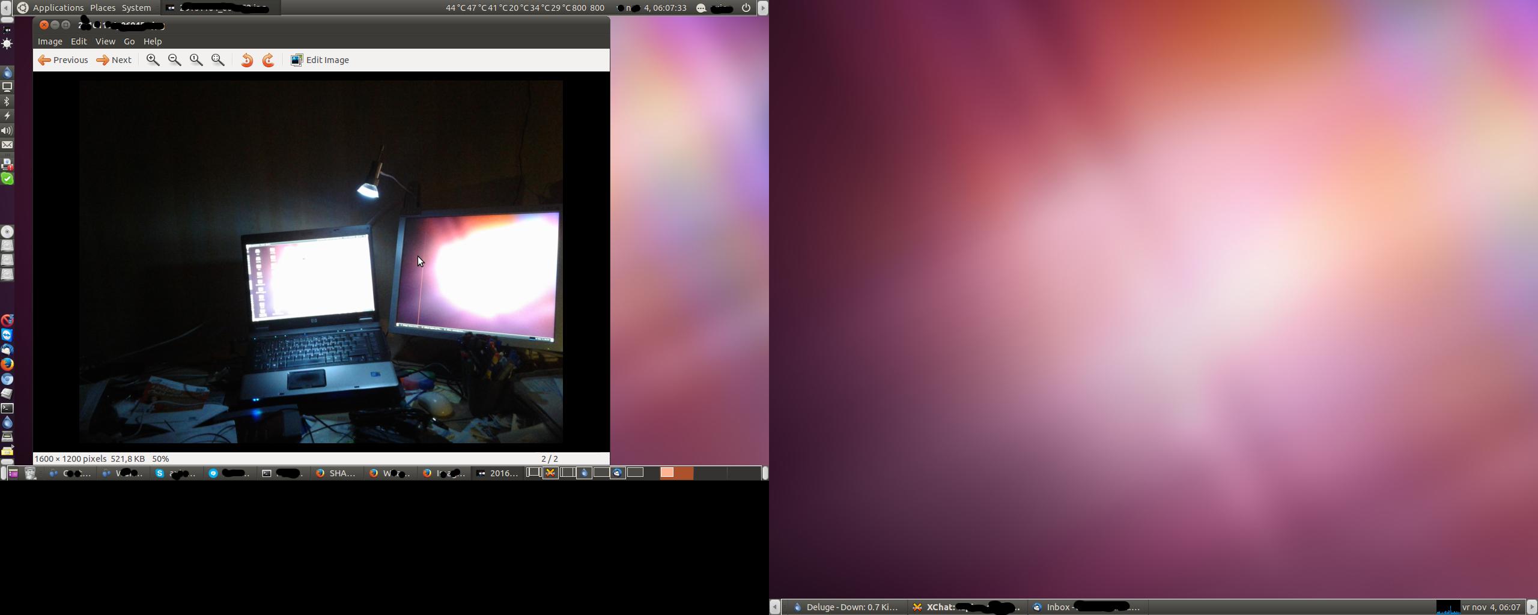The height and width of the screenshot is (615, 1538).
Task: Switch to the Skype taskbar window
Action: (x=176, y=473)
